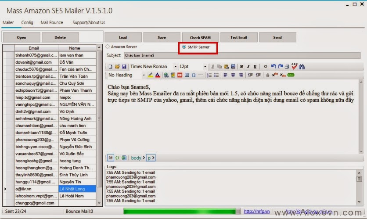367x219 pixels.
Task: Align text left
Action: [225, 75]
